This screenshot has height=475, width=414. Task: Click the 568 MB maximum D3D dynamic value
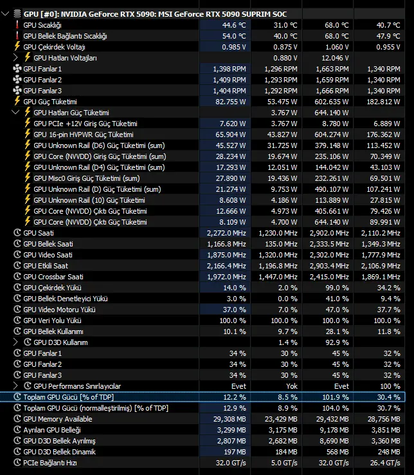point(337,452)
